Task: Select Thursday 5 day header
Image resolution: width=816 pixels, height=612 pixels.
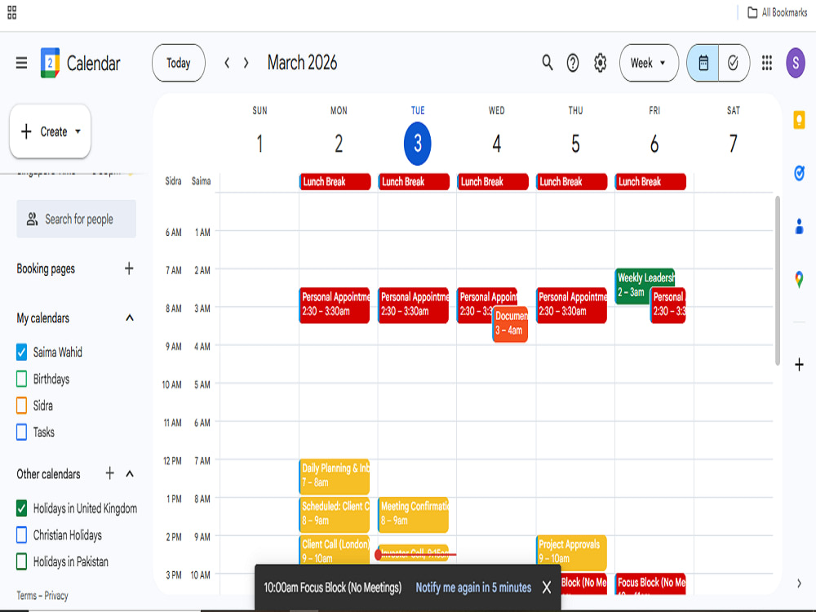Action: click(x=575, y=144)
